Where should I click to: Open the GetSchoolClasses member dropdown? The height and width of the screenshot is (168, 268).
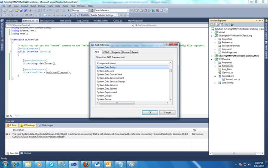pyautogui.click(x=171, y=25)
